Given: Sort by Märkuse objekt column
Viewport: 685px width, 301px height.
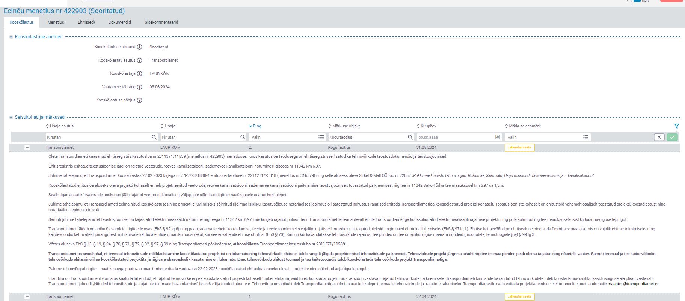Looking at the screenshot, I should tap(344, 126).
